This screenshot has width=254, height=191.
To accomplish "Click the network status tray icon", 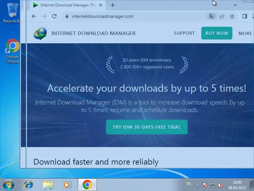I will [212, 185].
